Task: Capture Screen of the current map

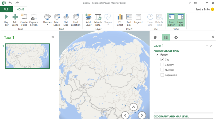Action: click(34, 20)
